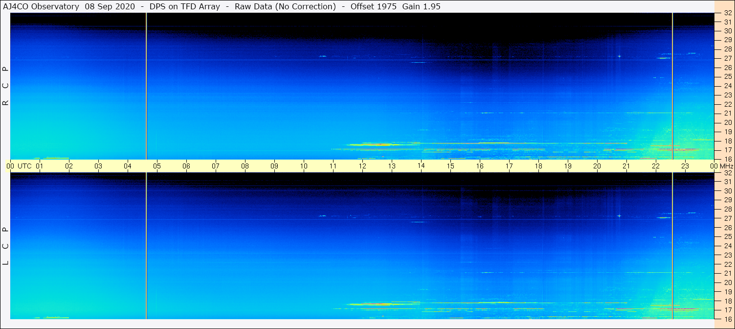Viewport: 735px width, 329px height.
Task: Click the RCP panel label
Action: 6,86
